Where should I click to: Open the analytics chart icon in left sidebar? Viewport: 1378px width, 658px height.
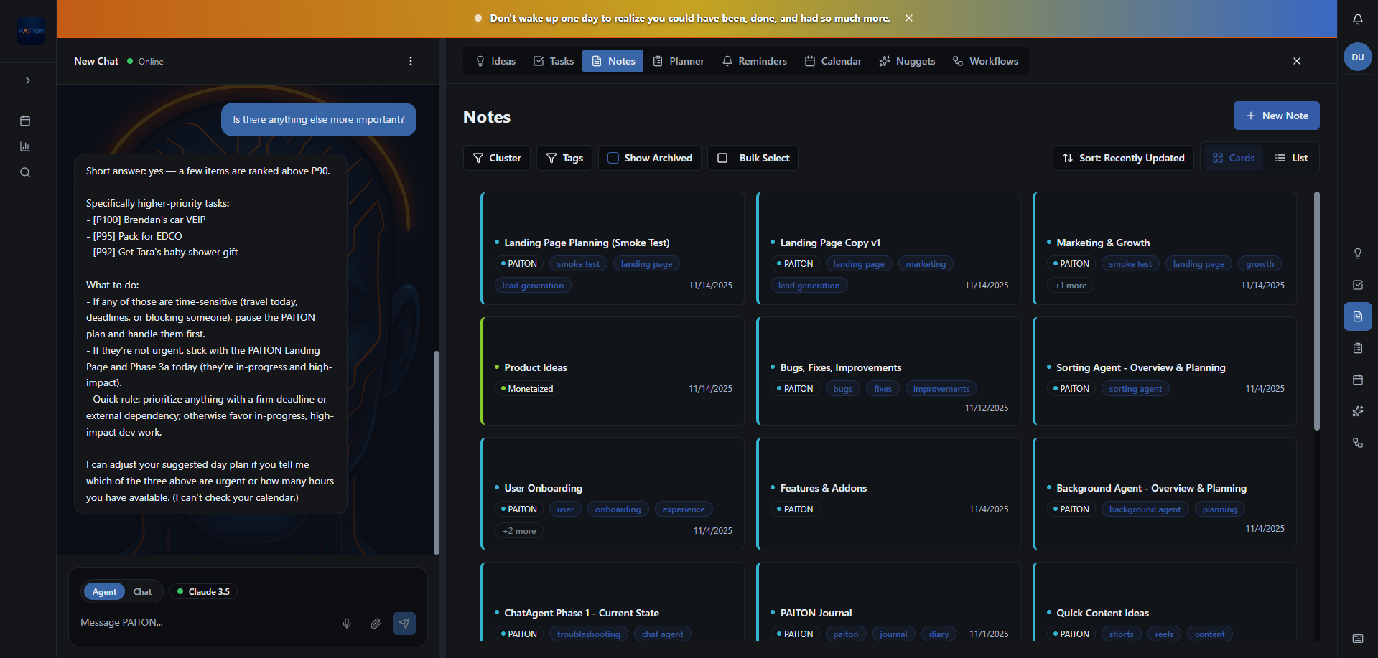click(25, 146)
